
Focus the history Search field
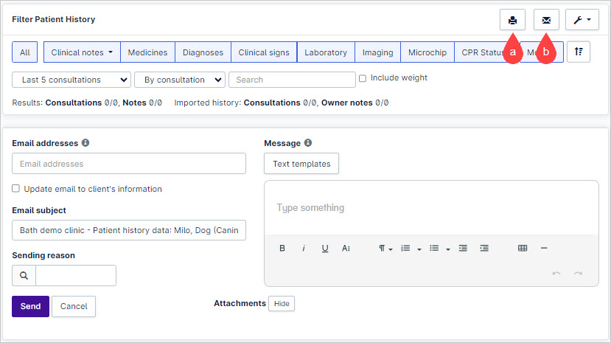point(292,80)
